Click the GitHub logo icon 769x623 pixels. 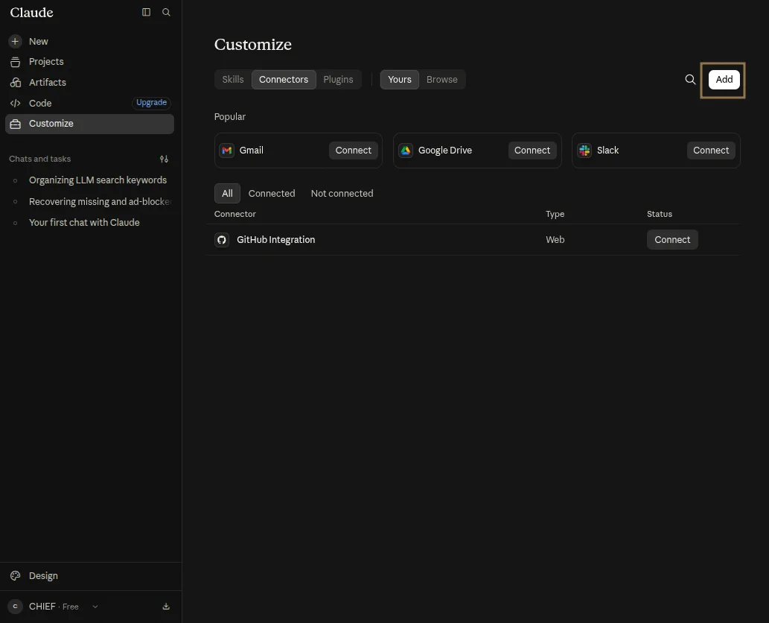[x=222, y=239]
